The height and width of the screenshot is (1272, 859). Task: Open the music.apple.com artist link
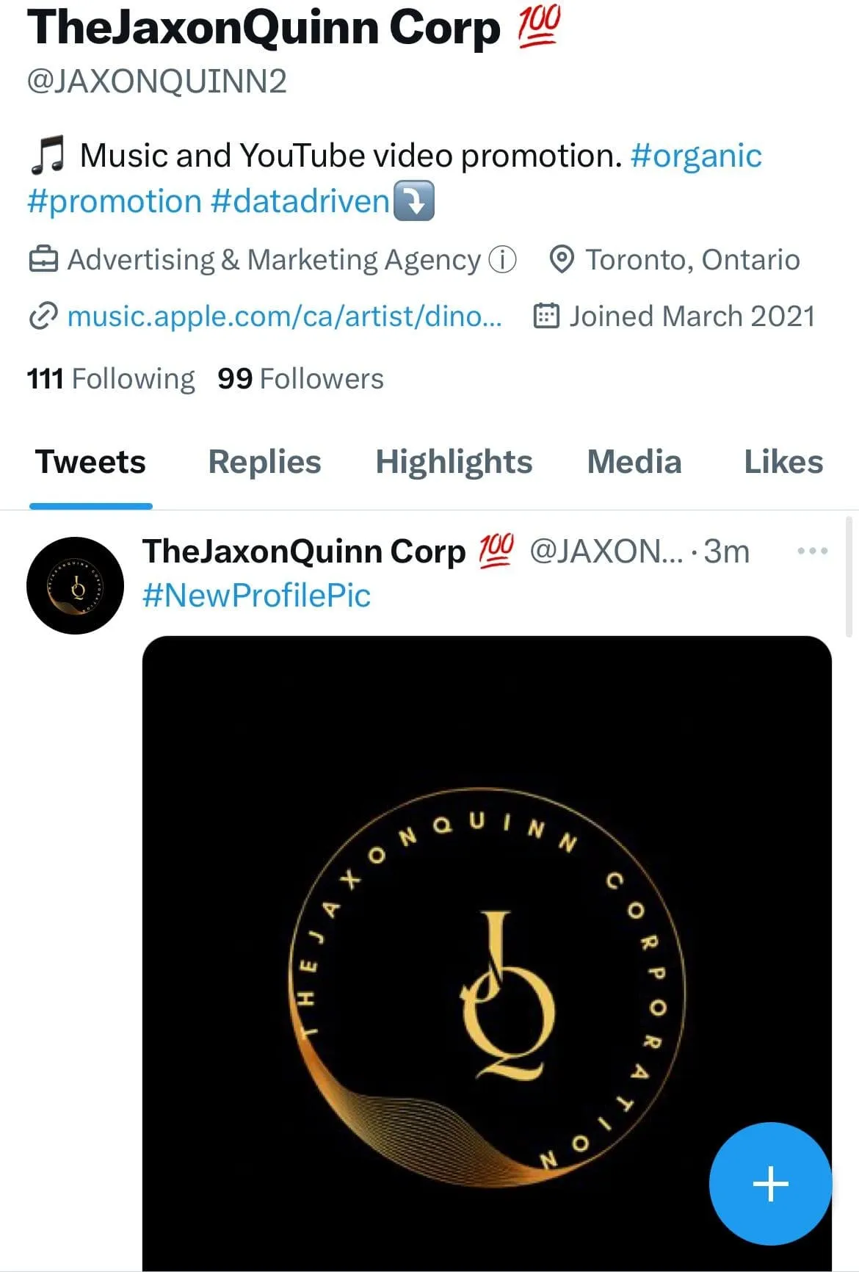[285, 316]
